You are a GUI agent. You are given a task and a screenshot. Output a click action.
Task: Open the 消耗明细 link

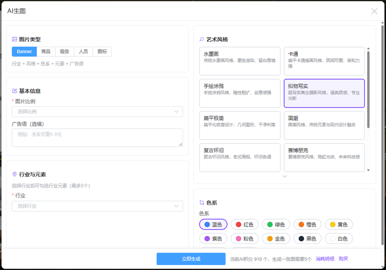click(x=325, y=259)
